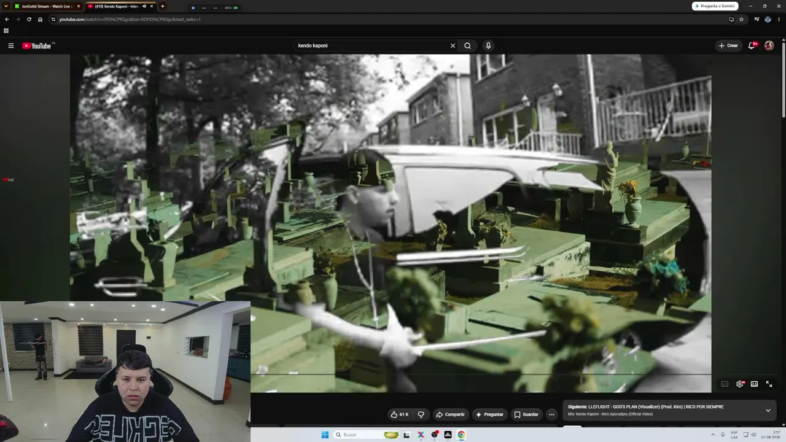The image size is (786, 442).
Task: Toggle subtitles in the video player
Action: coord(725,384)
